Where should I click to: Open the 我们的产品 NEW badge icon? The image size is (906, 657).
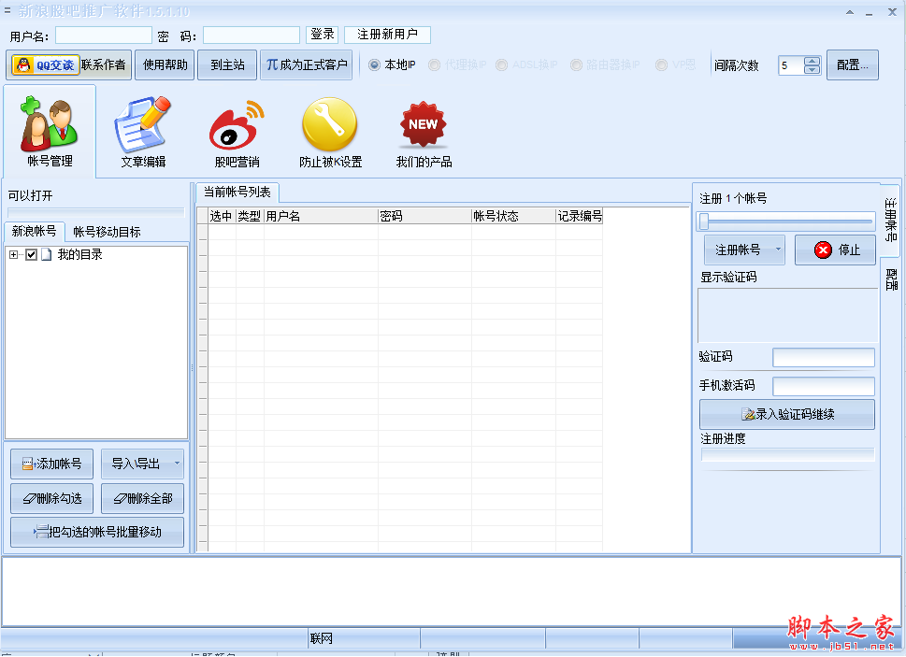[423, 126]
